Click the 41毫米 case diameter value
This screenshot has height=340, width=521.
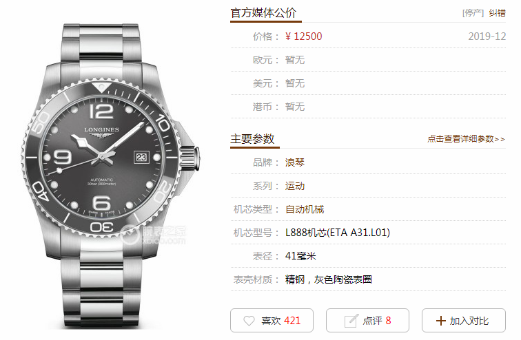[x=300, y=256]
